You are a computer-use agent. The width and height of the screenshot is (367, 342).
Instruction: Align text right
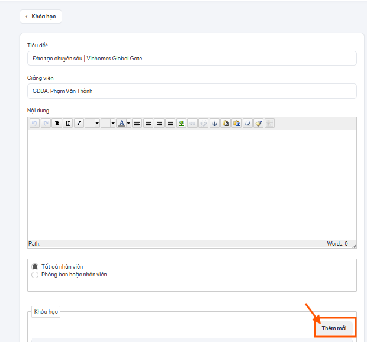(159, 123)
